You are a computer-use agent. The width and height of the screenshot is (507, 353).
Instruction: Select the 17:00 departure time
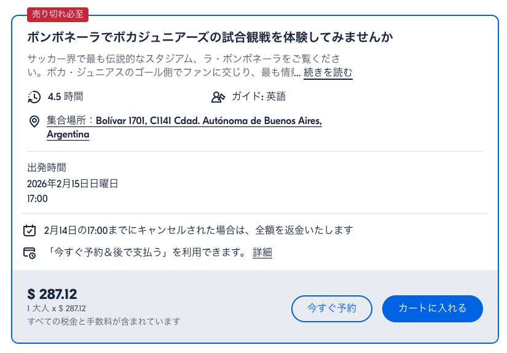tap(37, 199)
